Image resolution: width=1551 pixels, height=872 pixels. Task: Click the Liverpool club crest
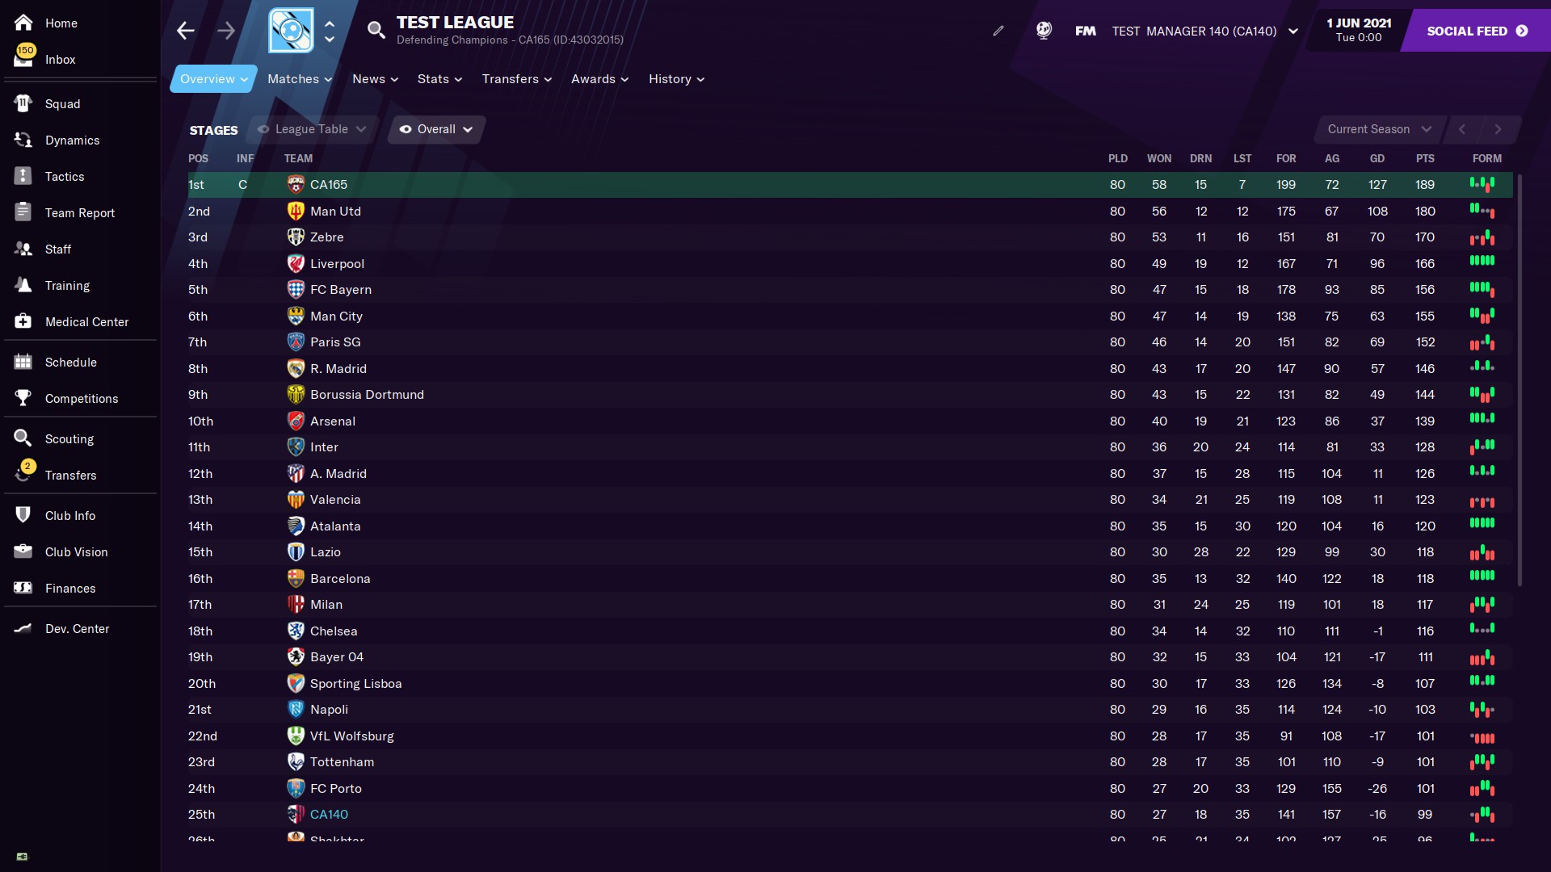296,263
